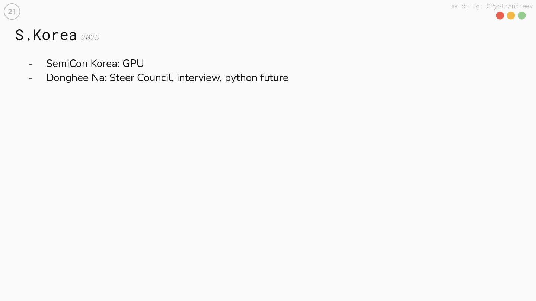Open the @PyotrAndreev telegram handle

pyautogui.click(x=510, y=6)
